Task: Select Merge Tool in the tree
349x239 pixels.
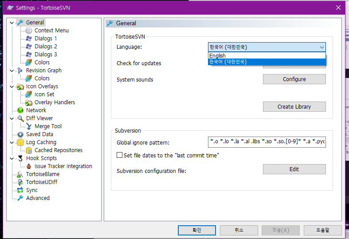Action: point(48,126)
